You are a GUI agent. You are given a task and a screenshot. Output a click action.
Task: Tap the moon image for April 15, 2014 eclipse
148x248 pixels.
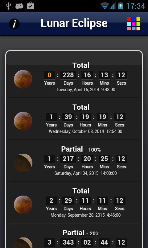(23, 79)
